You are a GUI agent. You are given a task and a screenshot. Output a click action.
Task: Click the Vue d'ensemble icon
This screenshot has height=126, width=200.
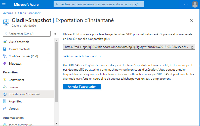click(x=5, y=42)
